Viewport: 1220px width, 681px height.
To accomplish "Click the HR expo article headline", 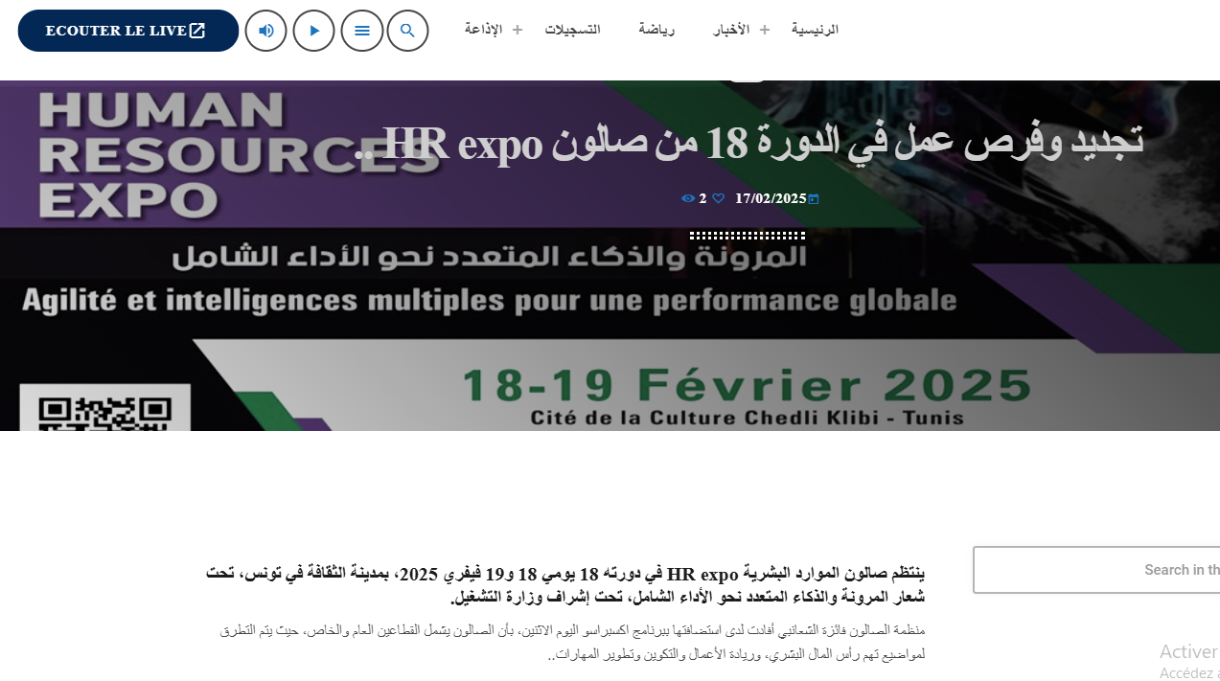I will click(748, 144).
